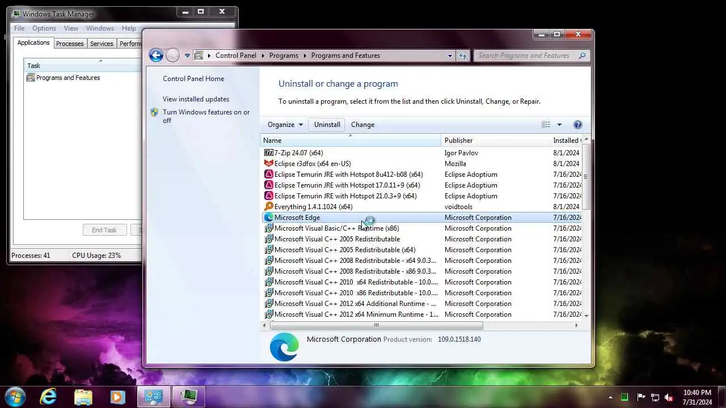Screen dimensions: 726x408
Task: Switch to Services tab in Task Manager
Action: coord(102,44)
